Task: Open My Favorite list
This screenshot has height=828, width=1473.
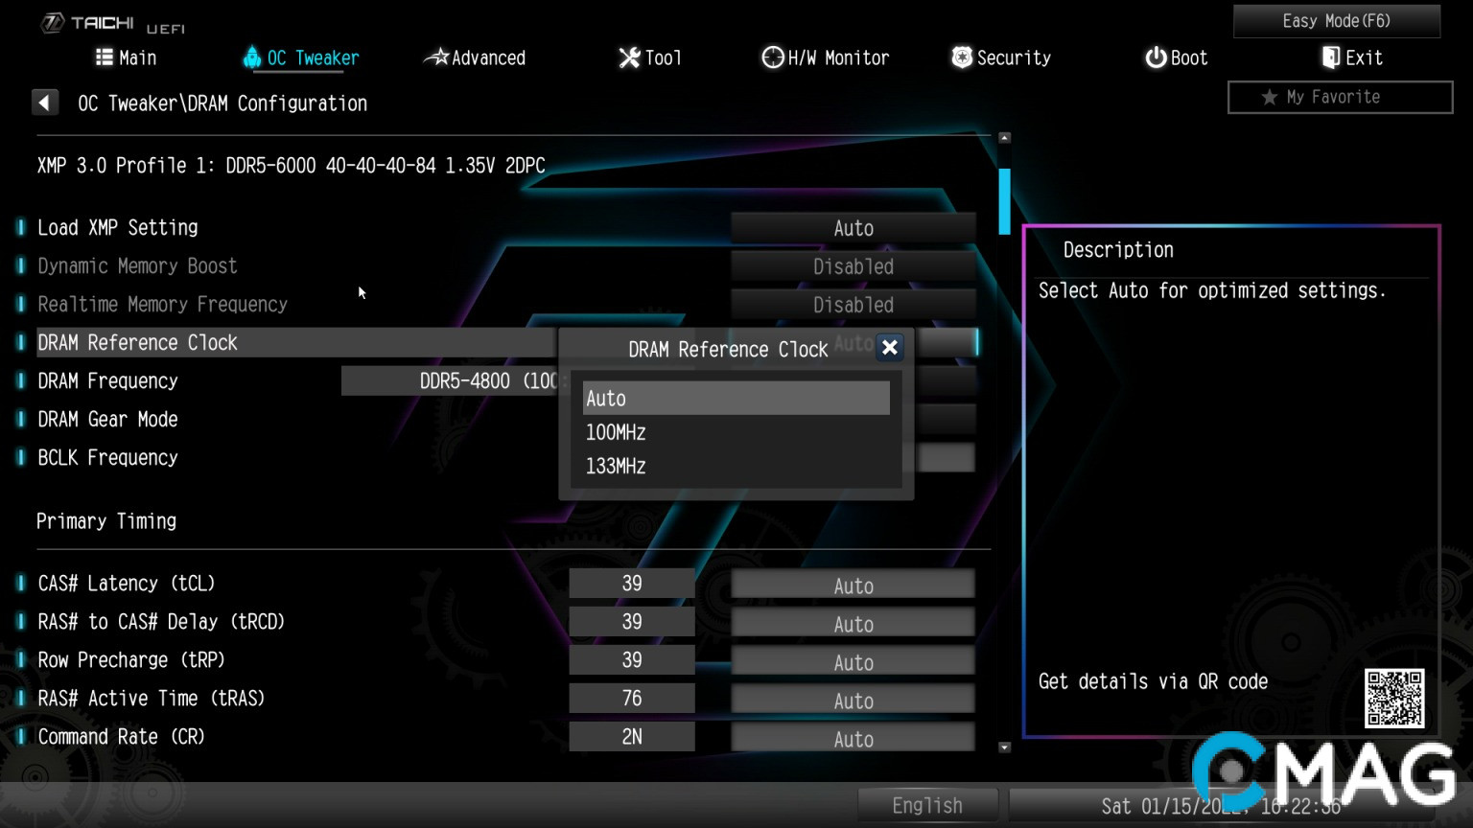Action: (x=1340, y=97)
